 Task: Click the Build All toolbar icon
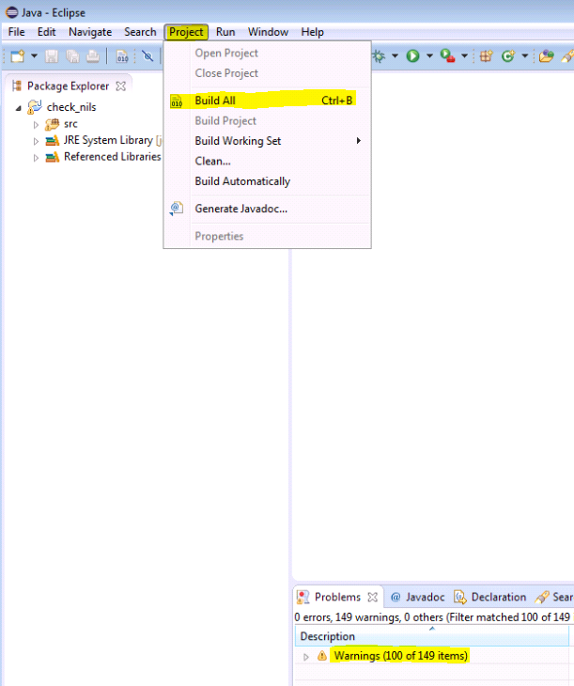(122, 56)
